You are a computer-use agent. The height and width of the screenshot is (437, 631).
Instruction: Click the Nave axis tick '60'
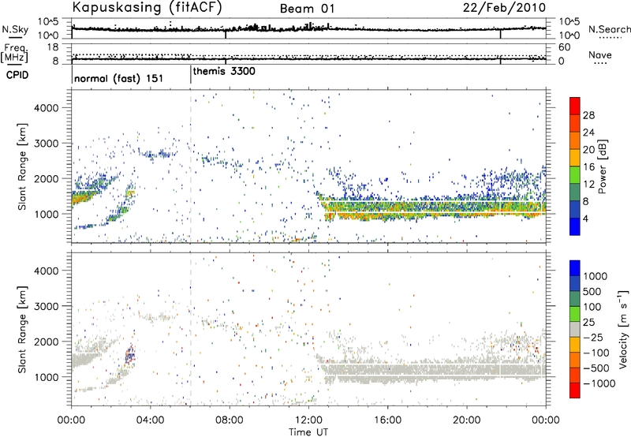pyautogui.click(x=564, y=47)
